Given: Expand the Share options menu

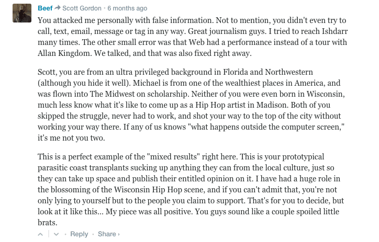Looking at the screenshot, I should (x=107, y=234).
